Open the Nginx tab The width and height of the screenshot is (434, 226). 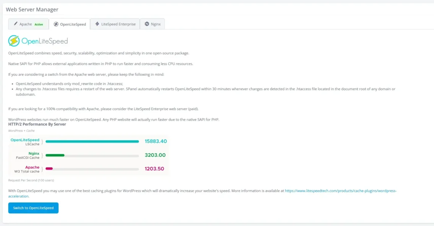coord(152,24)
